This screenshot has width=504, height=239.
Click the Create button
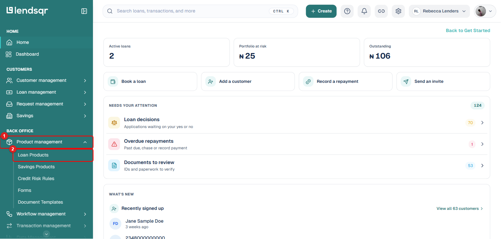click(x=321, y=11)
